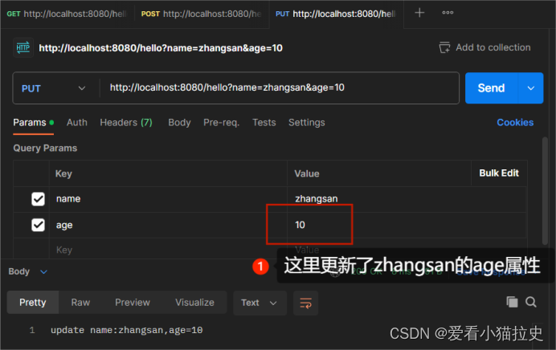Toggle the line wrap icon in response
The image size is (556, 350).
pyautogui.click(x=305, y=303)
